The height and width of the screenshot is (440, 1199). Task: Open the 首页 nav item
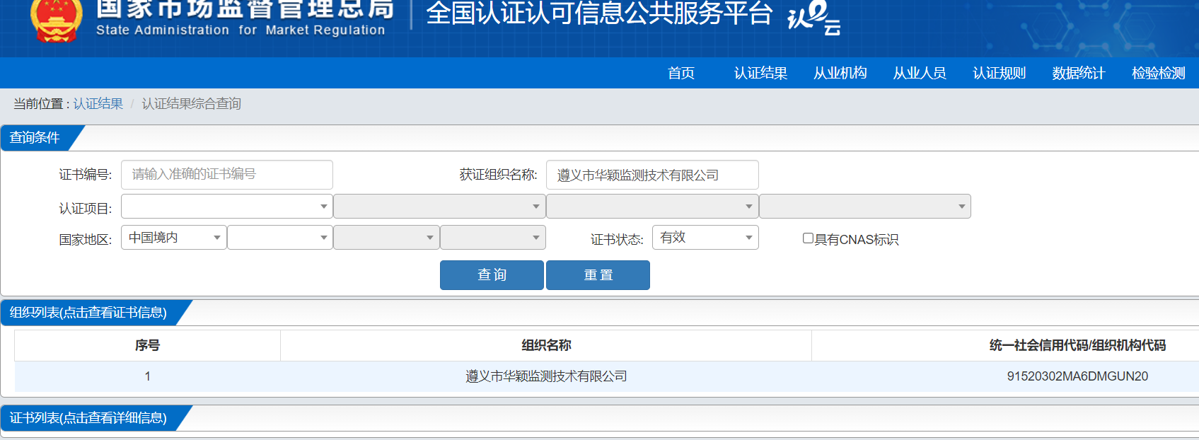681,73
